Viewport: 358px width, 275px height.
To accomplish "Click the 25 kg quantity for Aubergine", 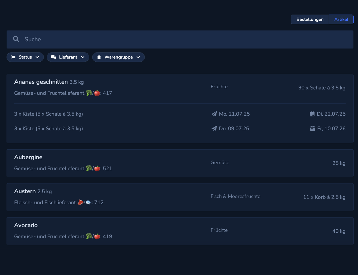I will tap(339, 163).
